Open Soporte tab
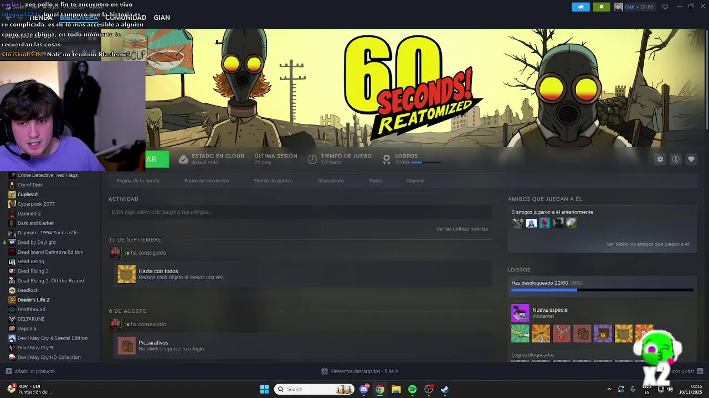 pyautogui.click(x=415, y=181)
